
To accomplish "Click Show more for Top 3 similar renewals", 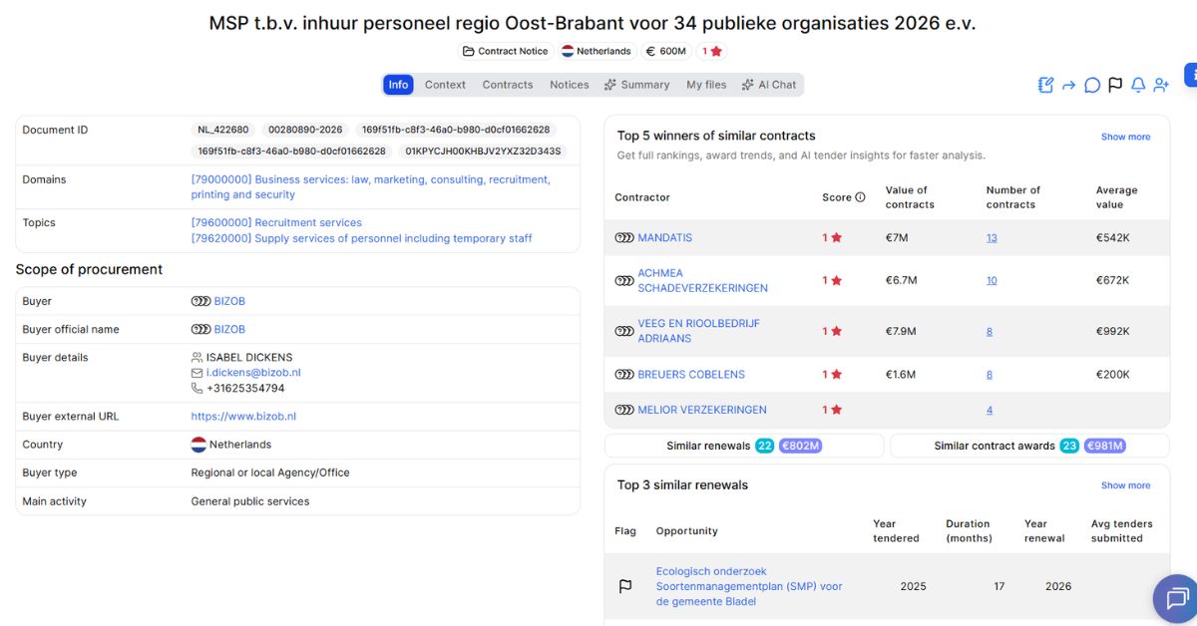I will coord(1125,485).
